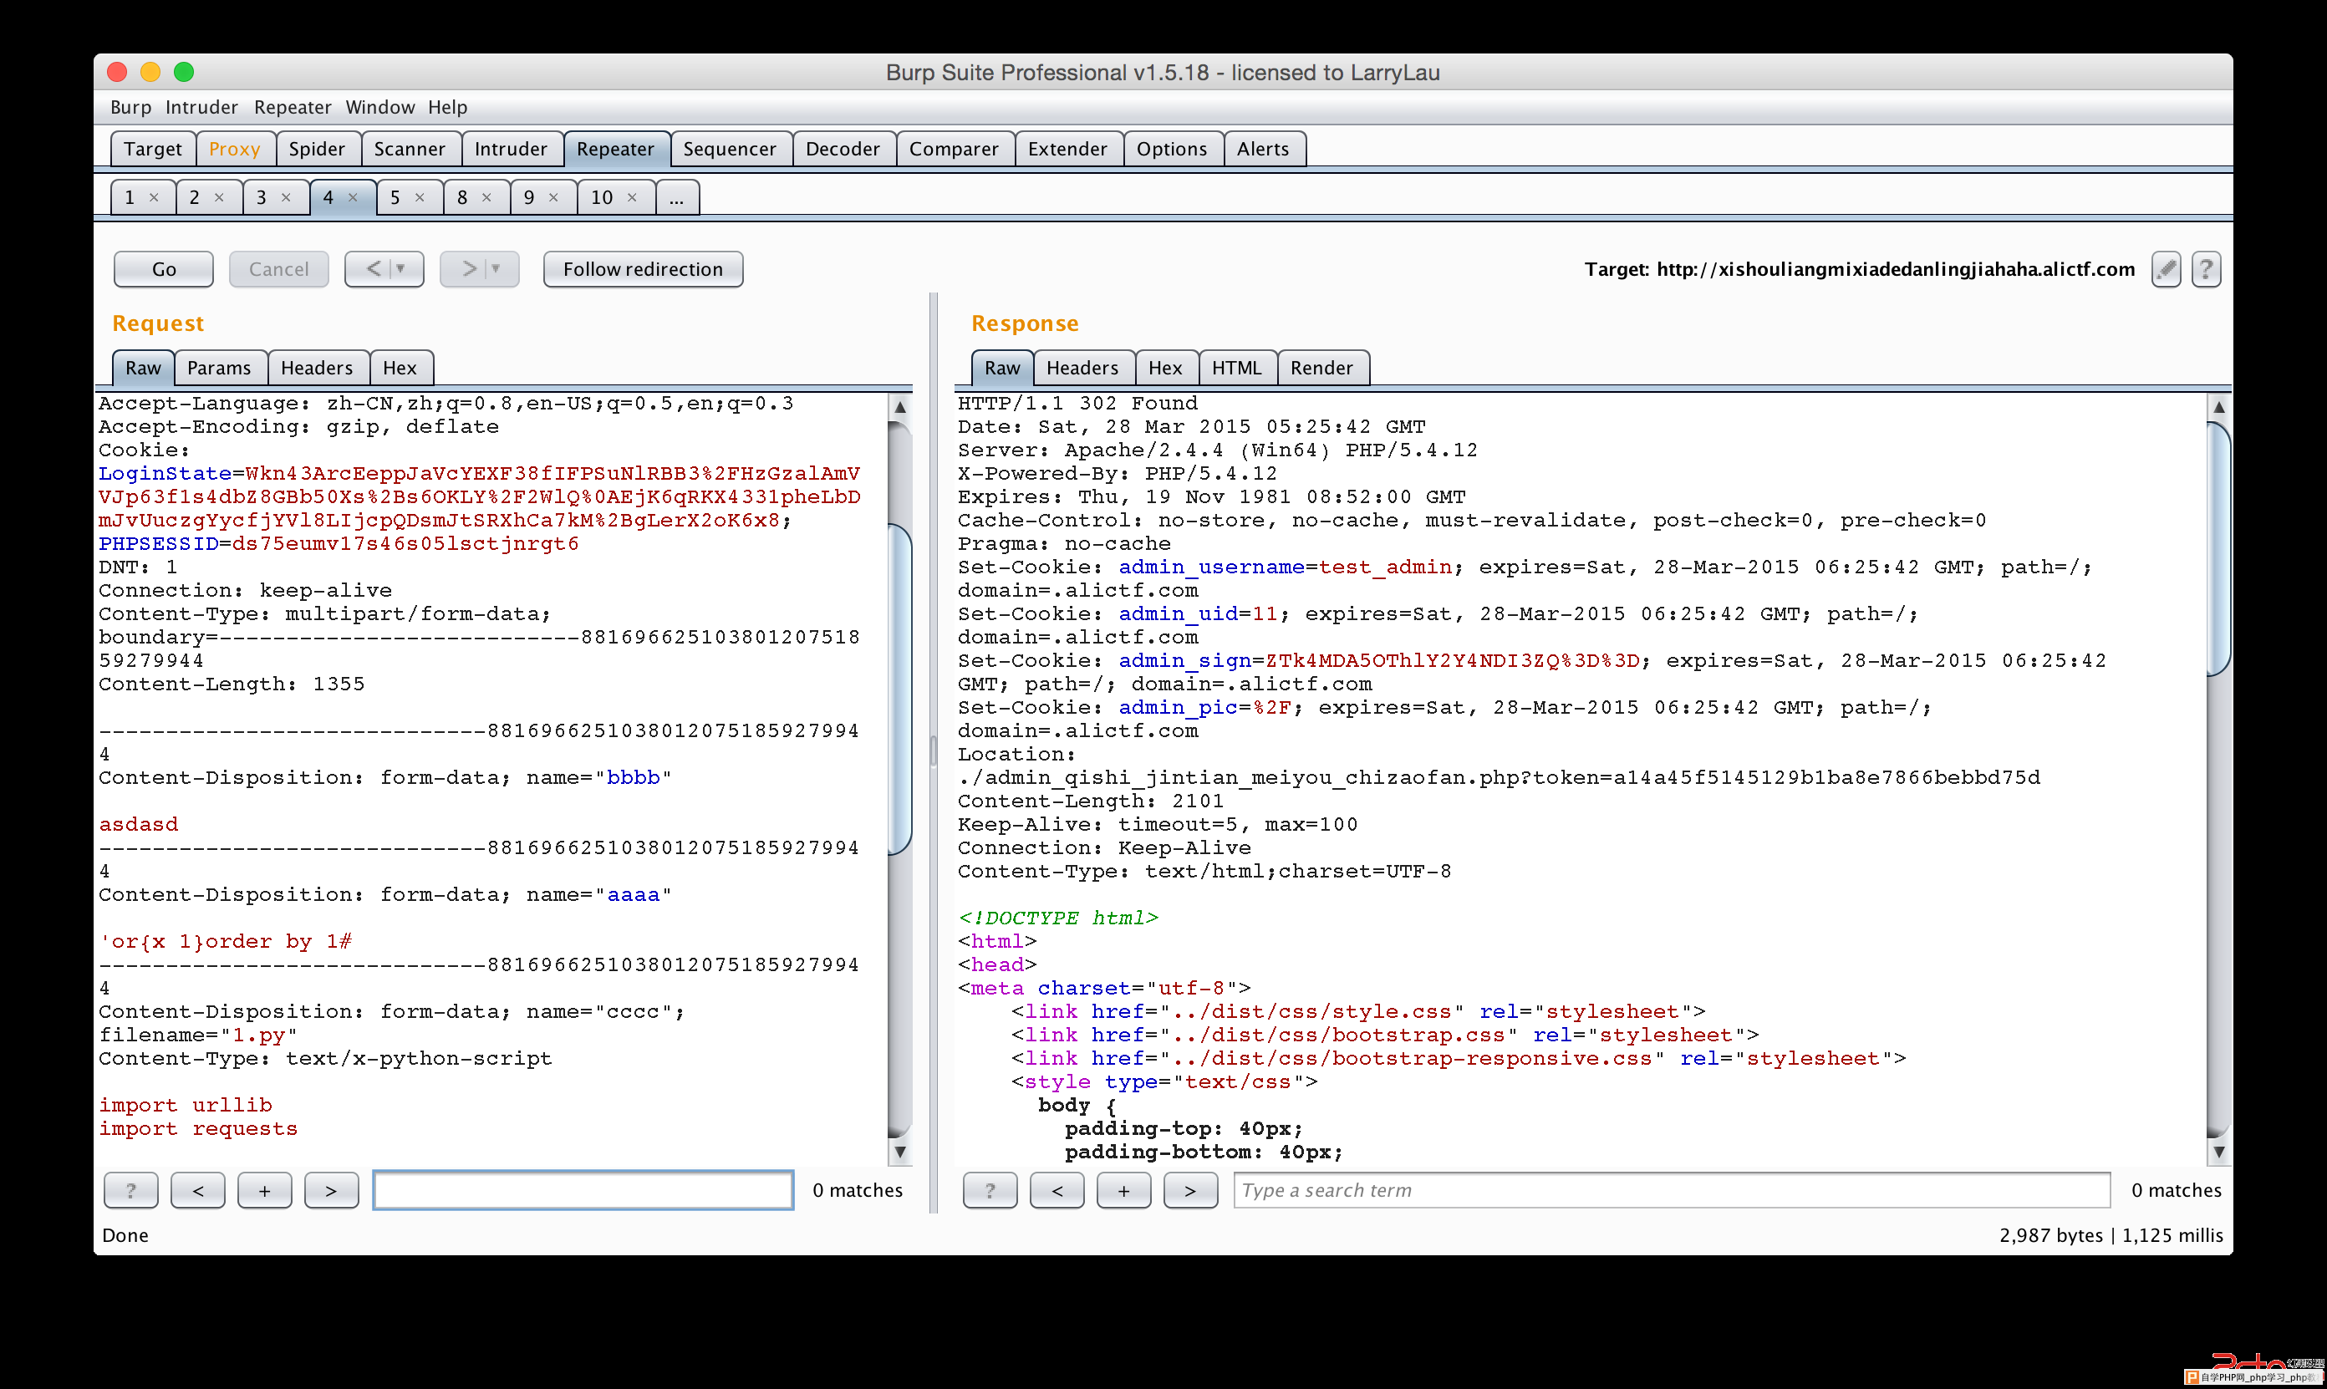Open the Repeater menu
The image size is (2327, 1389).
pyautogui.click(x=292, y=107)
